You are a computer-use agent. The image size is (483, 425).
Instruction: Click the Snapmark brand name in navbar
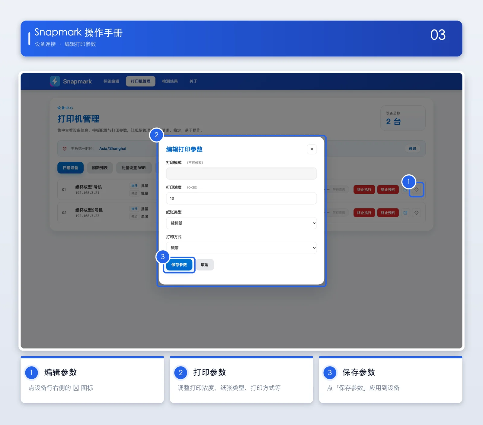(77, 81)
